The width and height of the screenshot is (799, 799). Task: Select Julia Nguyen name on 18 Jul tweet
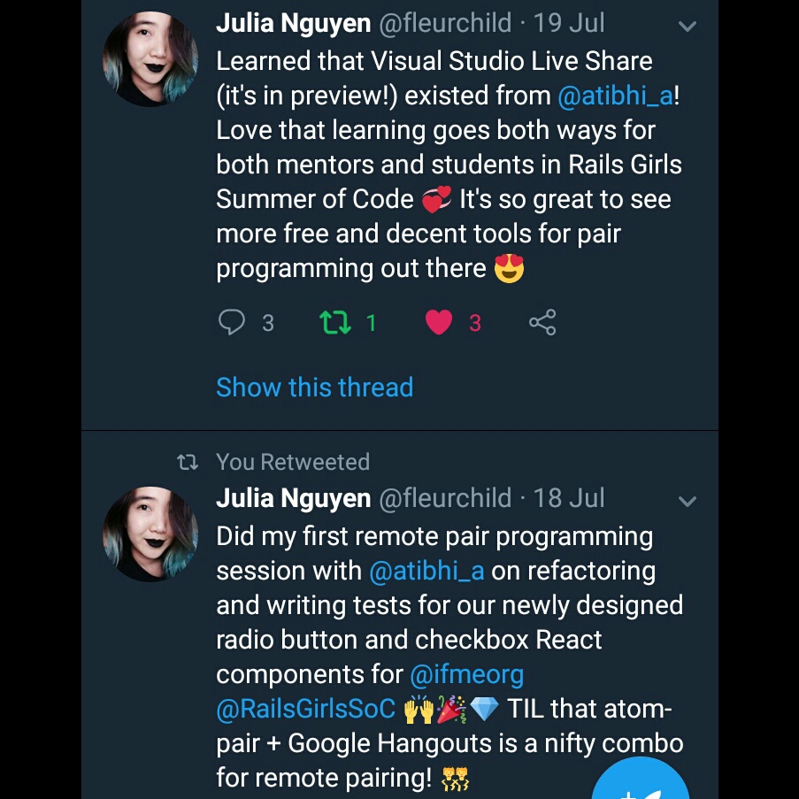click(x=294, y=498)
